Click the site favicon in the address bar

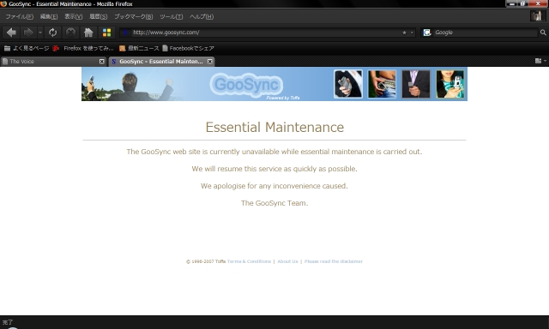click(125, 33)
